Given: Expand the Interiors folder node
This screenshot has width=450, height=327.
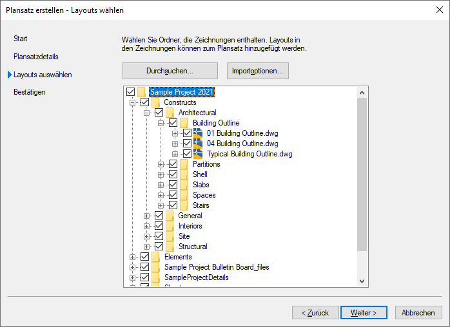Looking at the screenshot, I should click(x=146, y=227).
